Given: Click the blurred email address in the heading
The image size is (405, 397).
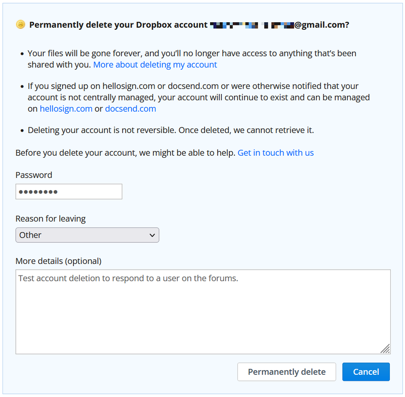Looking at the screenshot, I should point(252,25).
